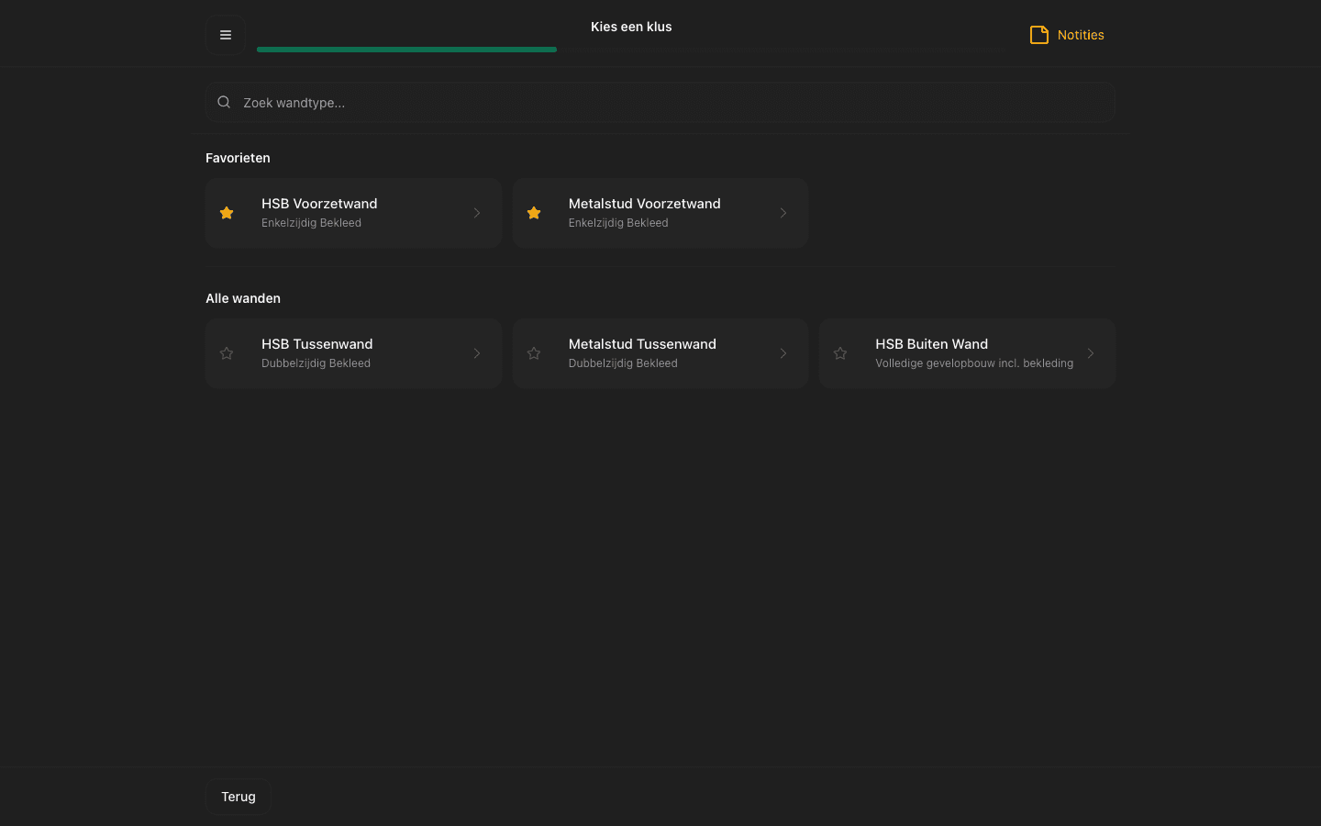Image resolution: width=1321 pixels, height=826 pixels.
Task: Select the HSB Voorzetwand title
Action: (319, 204)
